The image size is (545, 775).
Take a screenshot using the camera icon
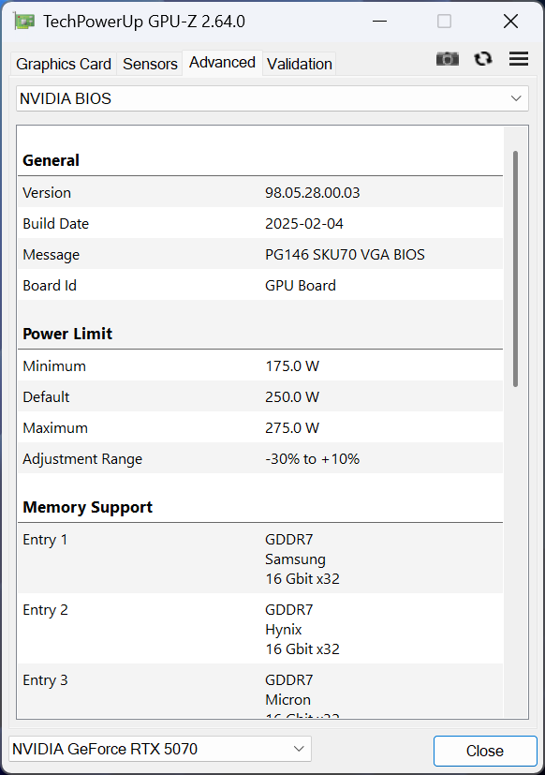click(x=448, y=58)
